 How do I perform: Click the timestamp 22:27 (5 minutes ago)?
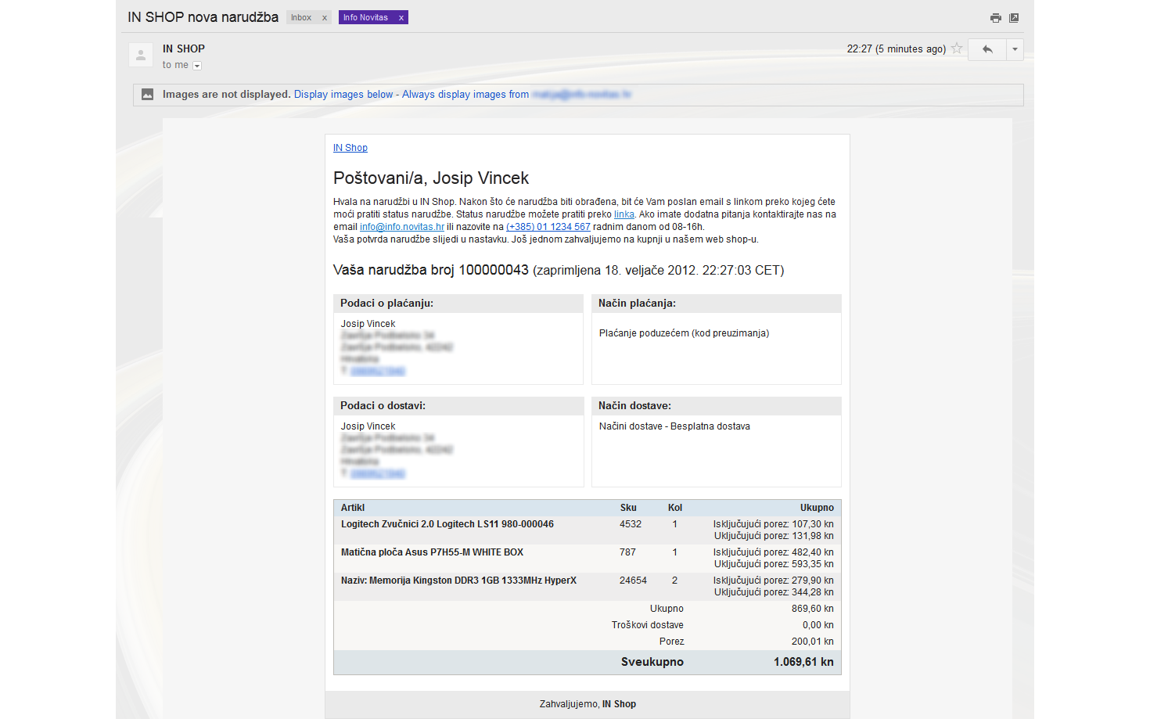coord(897,49)
